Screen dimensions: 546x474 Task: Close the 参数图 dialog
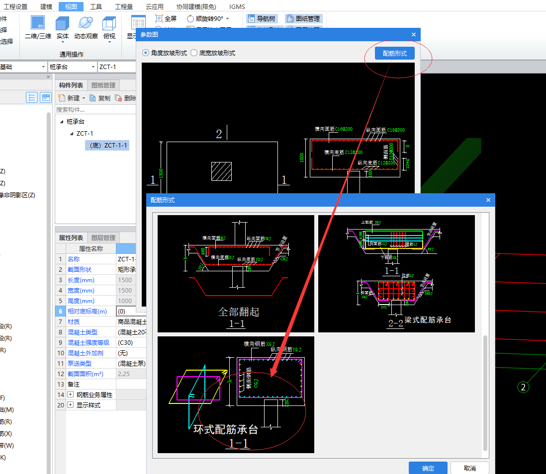pos(414,34)
